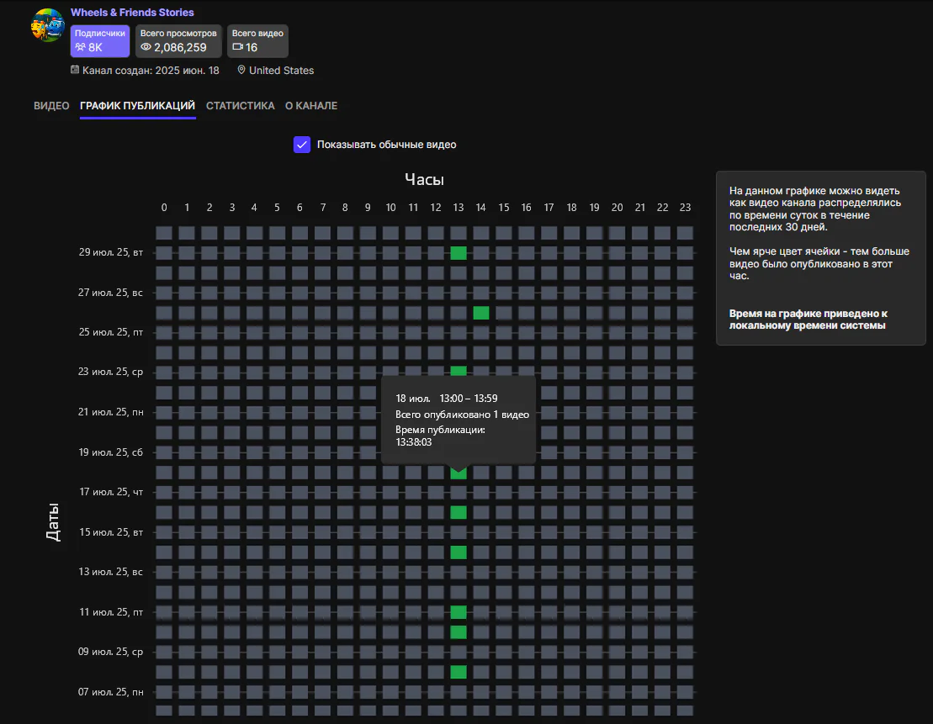
Task: Click the location pin icon before United States
Action: tap(240, 70)
